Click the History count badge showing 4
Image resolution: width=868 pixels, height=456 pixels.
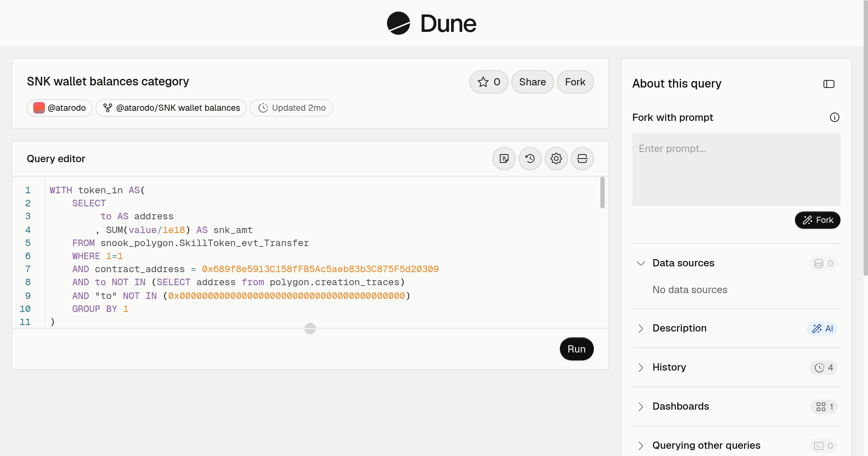pos(824,368)
